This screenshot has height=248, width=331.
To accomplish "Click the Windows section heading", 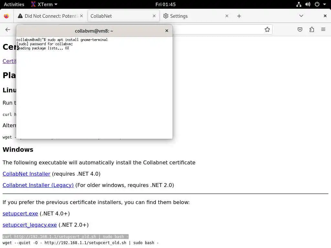I will coord(18,150).
